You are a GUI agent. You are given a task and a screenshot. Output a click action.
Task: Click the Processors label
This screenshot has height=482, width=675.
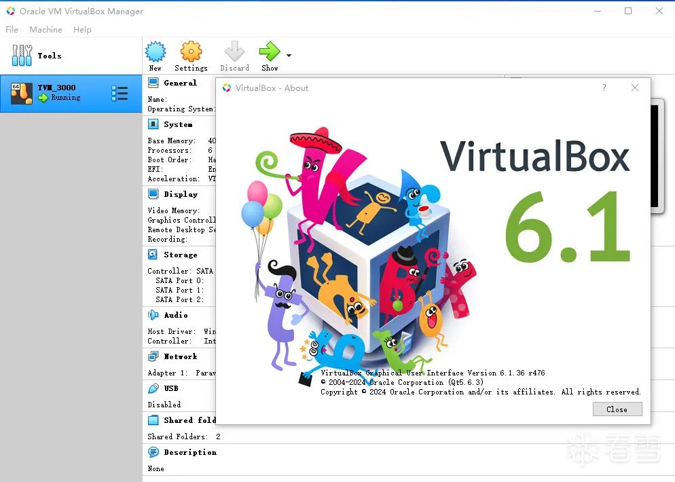[169, 150]
